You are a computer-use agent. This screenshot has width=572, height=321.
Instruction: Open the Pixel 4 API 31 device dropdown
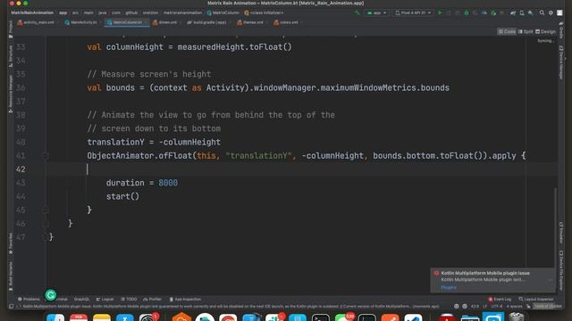pos(413,12)
